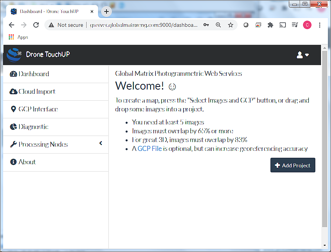Click the GCP Interface map pin icon
Screen dimensions: 331x252
click(x=14, y=110)
